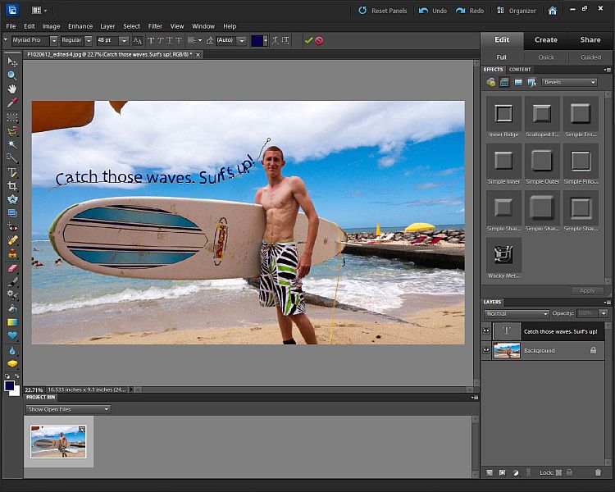
Task: Hide the 'Catch those waves' text layer
Action: tap(487, 331)
